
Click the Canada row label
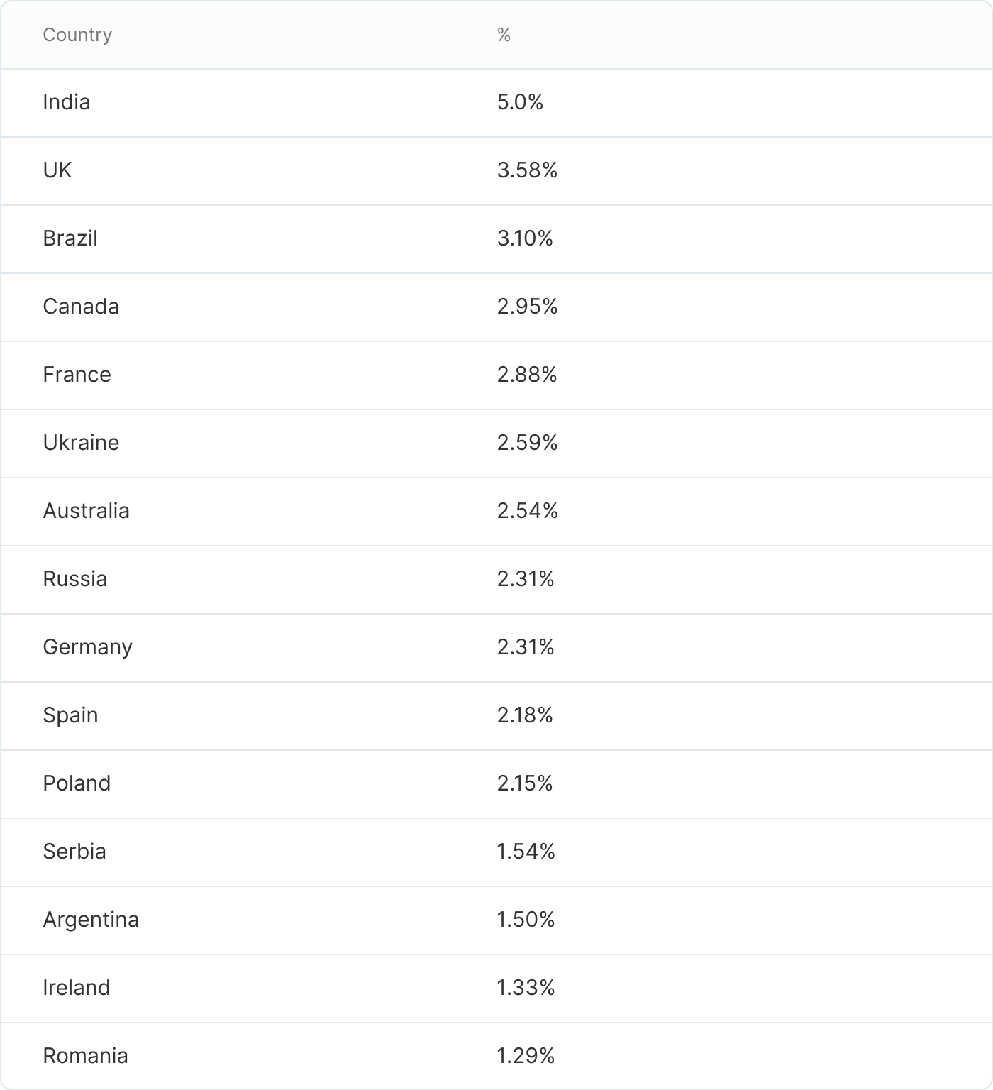81,307
